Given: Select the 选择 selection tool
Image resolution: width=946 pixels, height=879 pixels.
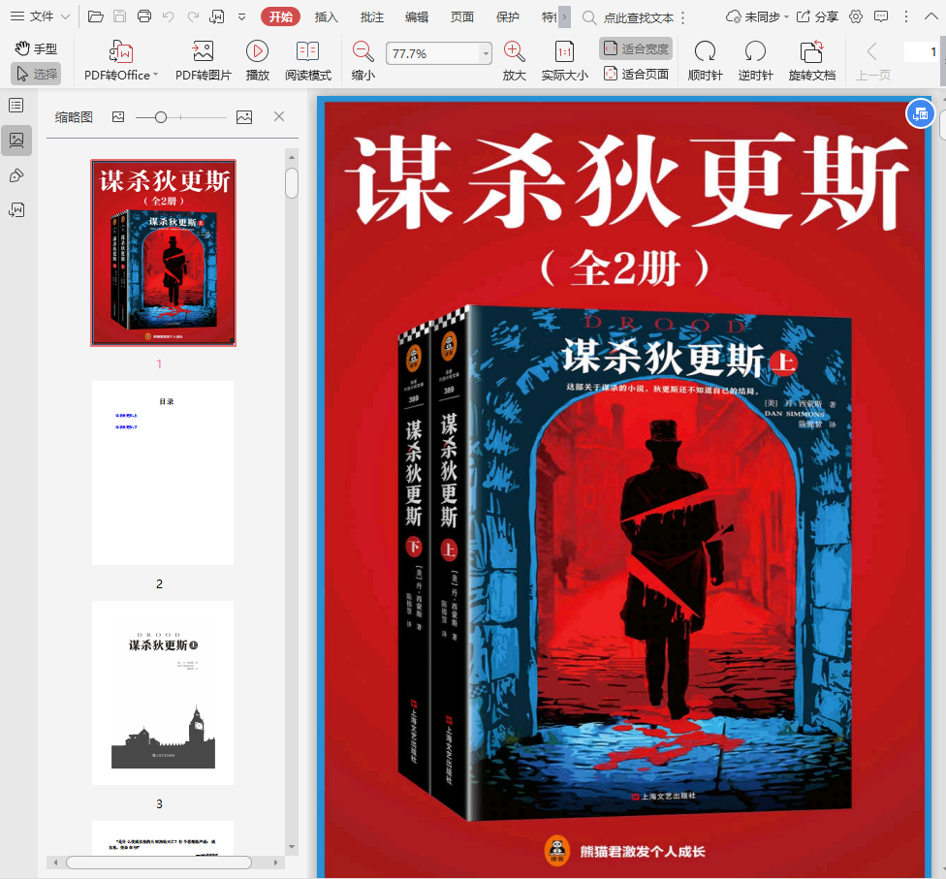Looking at the screenshot, I should pyautogui.click(x=36, y=74).
